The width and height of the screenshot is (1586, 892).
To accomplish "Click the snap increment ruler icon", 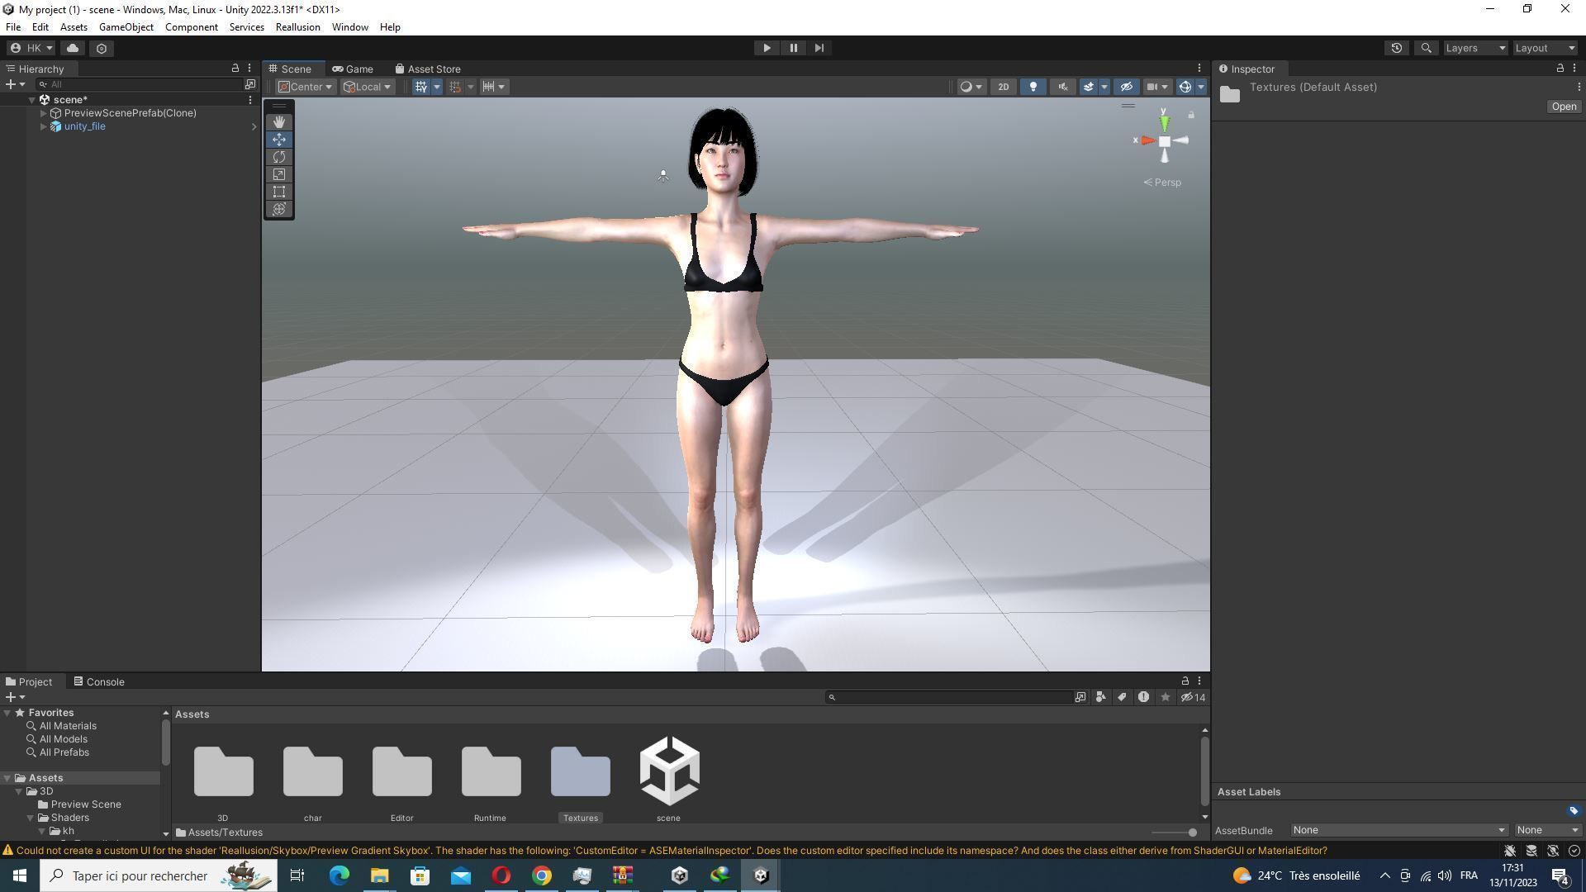I will [489, 87].
